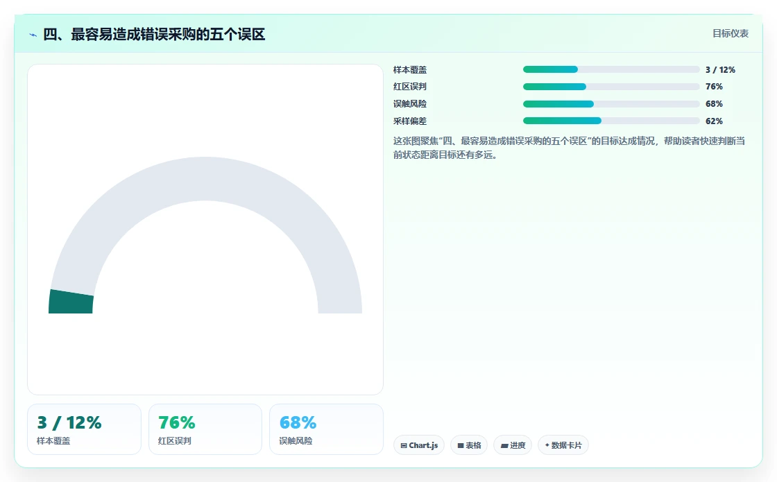Click the 数据卡片 tag chip
This screenshot has height=482, width=777.
pos(563,445)
